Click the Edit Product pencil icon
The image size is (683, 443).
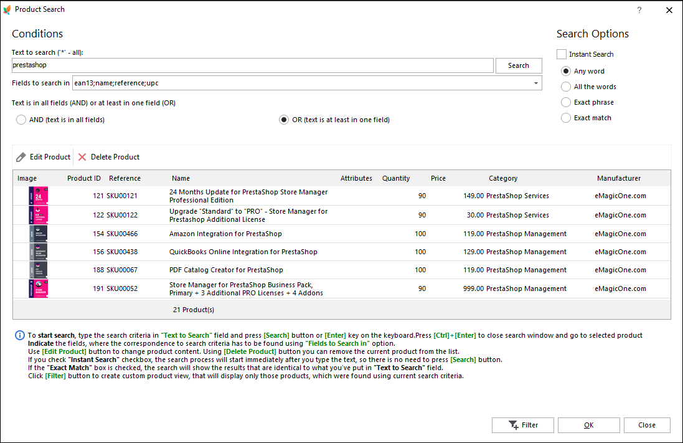[x=21, y=157]
